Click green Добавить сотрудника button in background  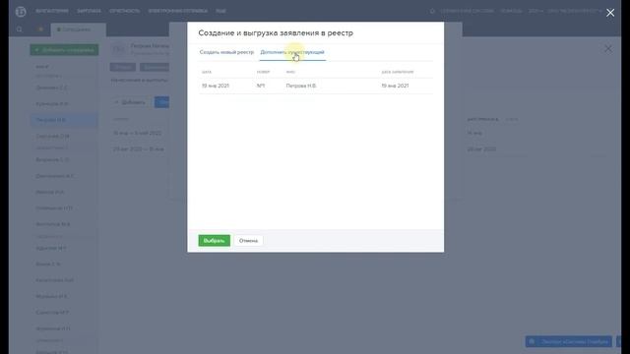click(64, 50)
